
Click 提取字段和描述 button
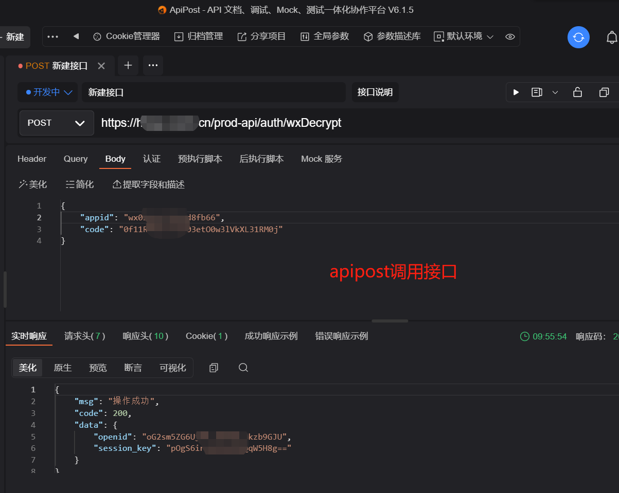149,184
